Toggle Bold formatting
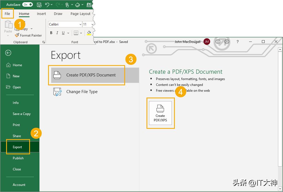This screenshot has width=283, height=192. [51, 33]
